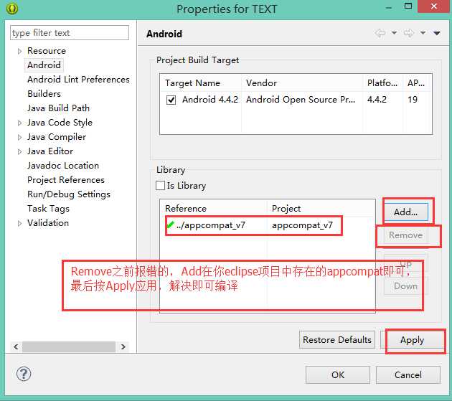Click the forward navigation arrow icon

[x=409, y=33]
